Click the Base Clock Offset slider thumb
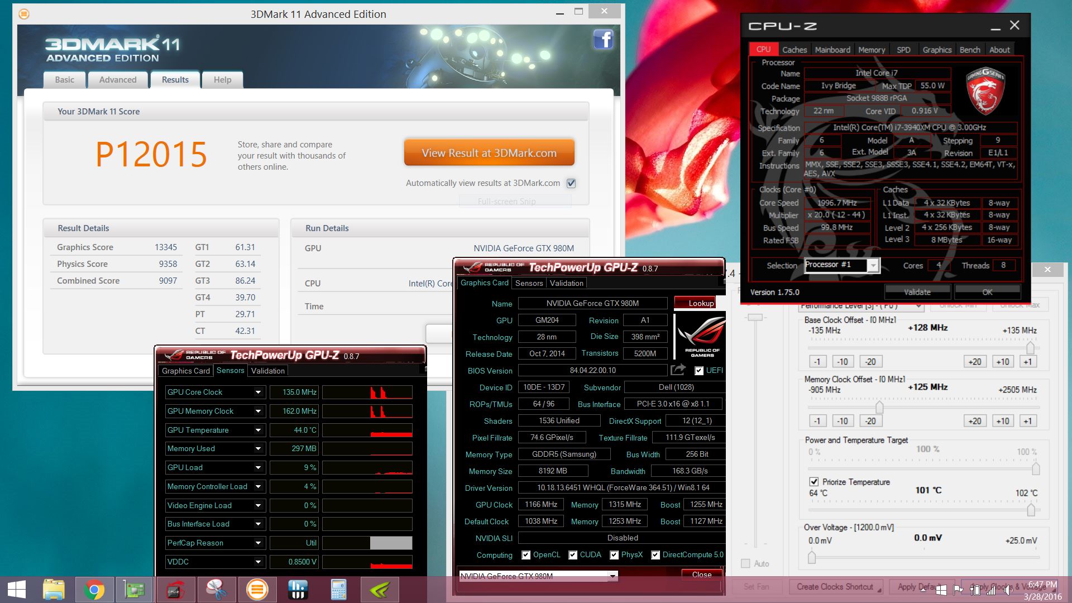The image size is (1072, 603). (1030, 347)
